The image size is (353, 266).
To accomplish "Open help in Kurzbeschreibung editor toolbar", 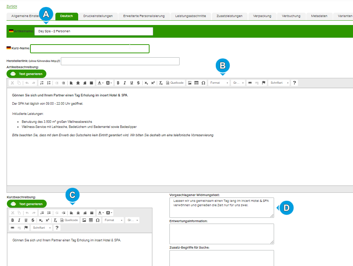I will coord(57,228).
